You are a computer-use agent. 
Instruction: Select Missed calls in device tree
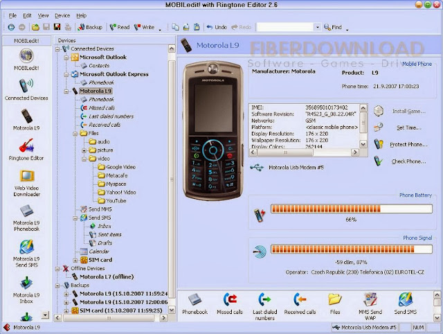click(102, 107)
